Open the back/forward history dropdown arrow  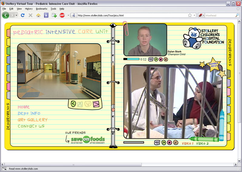[x=16, y=15]
